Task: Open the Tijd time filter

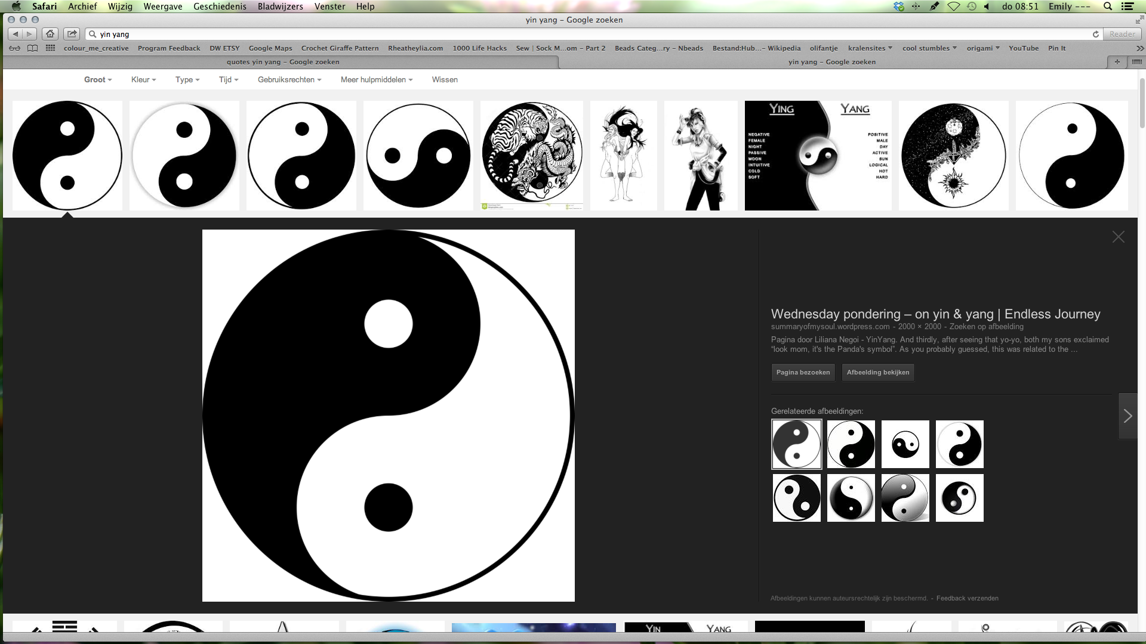Action: pos(229,79)
